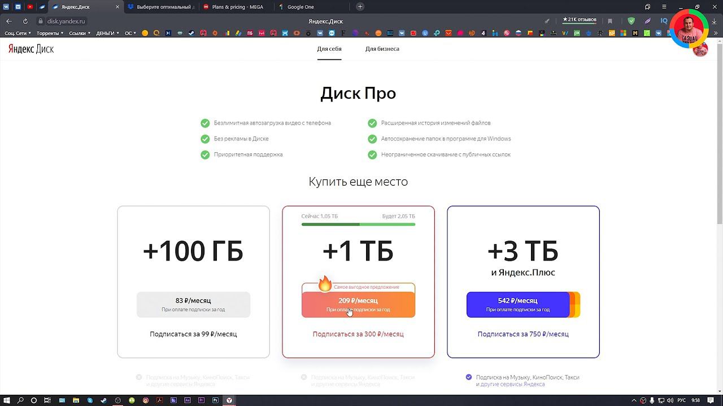
Task: Open the IQ extension icon
Action: (664, 21)
